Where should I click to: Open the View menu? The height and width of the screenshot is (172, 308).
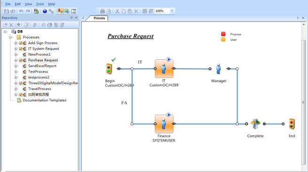[28, 4]
